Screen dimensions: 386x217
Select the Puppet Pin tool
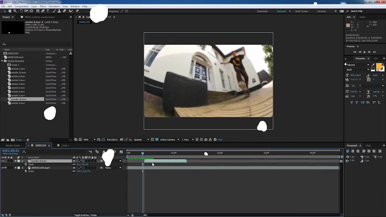[x=77, y=11]
